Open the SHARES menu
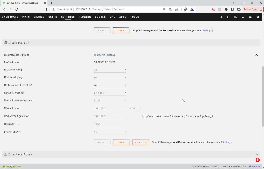Screen dimensions: 264x169 coord(39,17)
